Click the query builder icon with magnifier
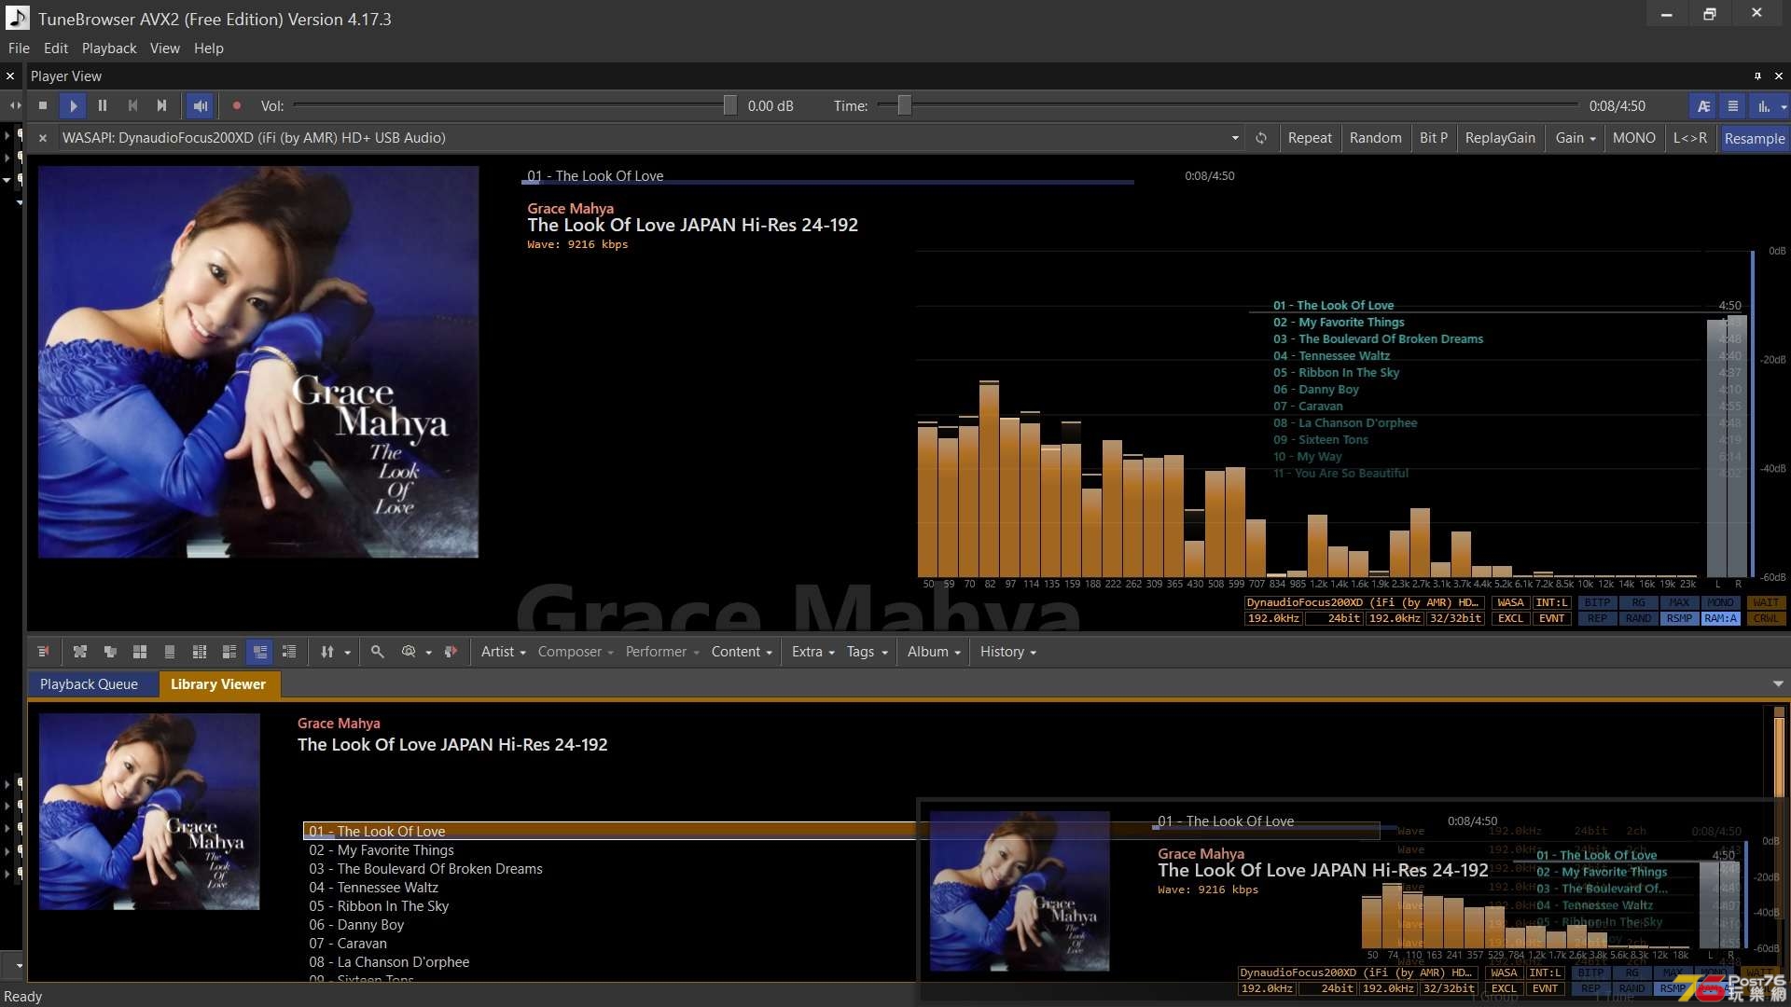The image size is (1791, 1007). click(409, 652)
